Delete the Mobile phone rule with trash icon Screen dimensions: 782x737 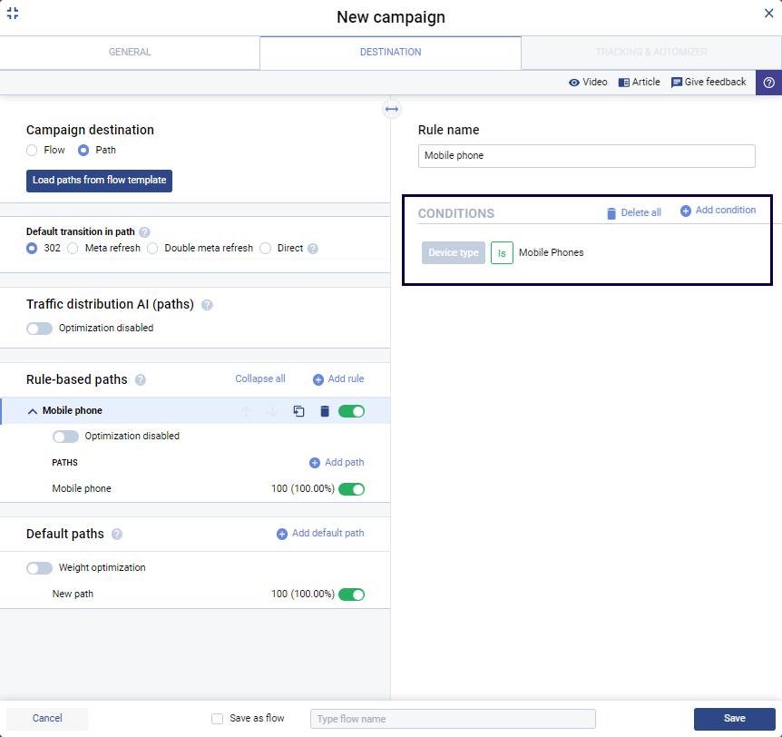(325, 411)
